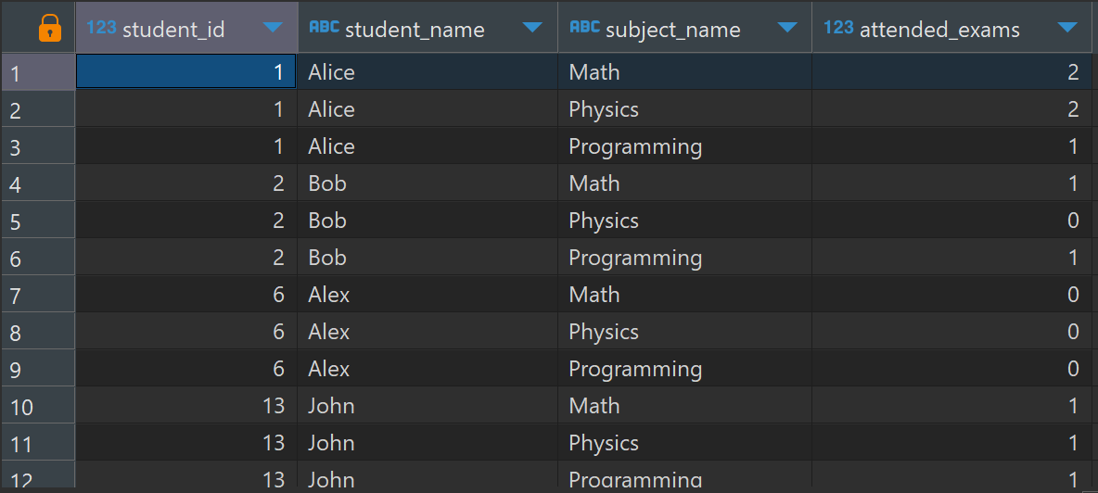Click the orange read-only lock icon

click(50, 29)
